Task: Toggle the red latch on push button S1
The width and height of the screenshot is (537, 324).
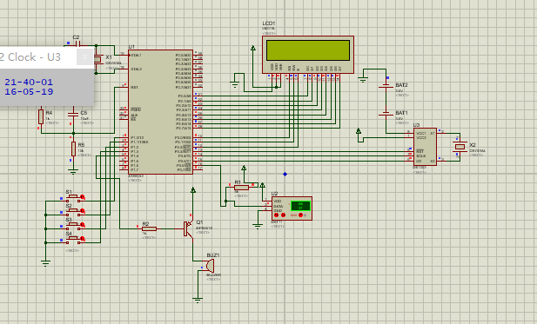Action: click(x=83, y=197)
